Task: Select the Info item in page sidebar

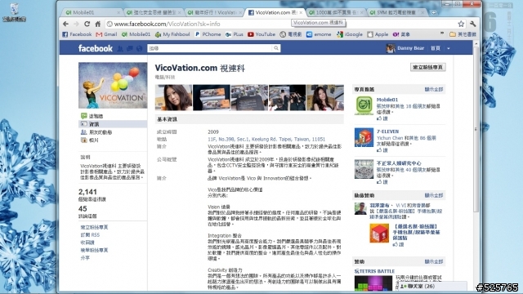Action: point(113,124)
